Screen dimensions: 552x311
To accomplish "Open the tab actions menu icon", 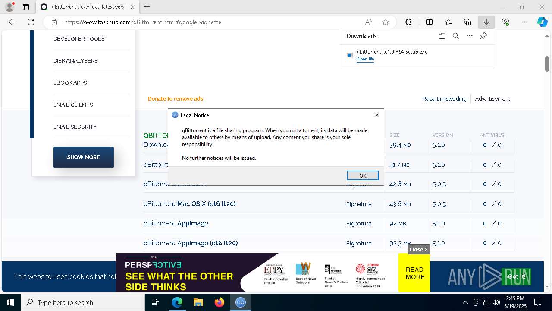I will click(26, 7).
